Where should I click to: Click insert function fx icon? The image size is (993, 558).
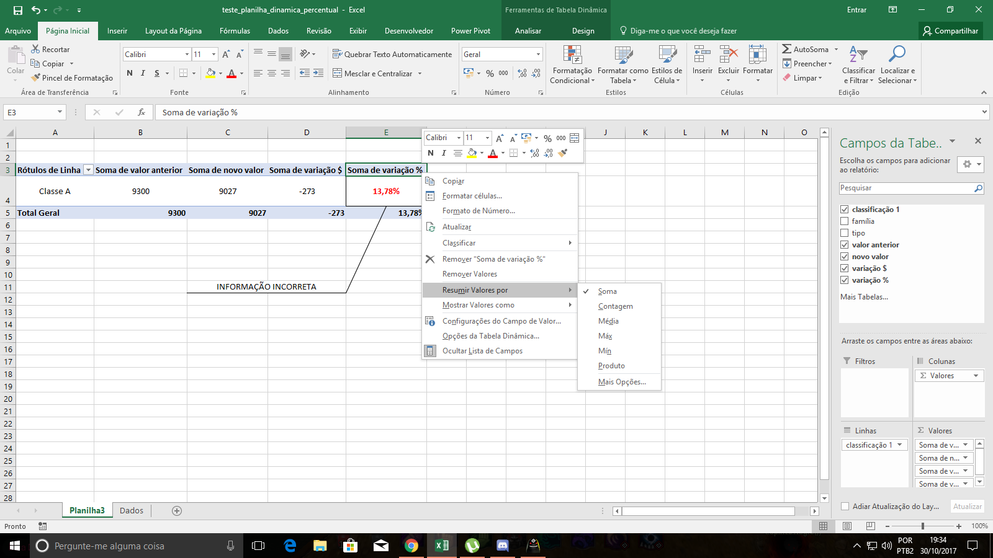pos(142,112)
